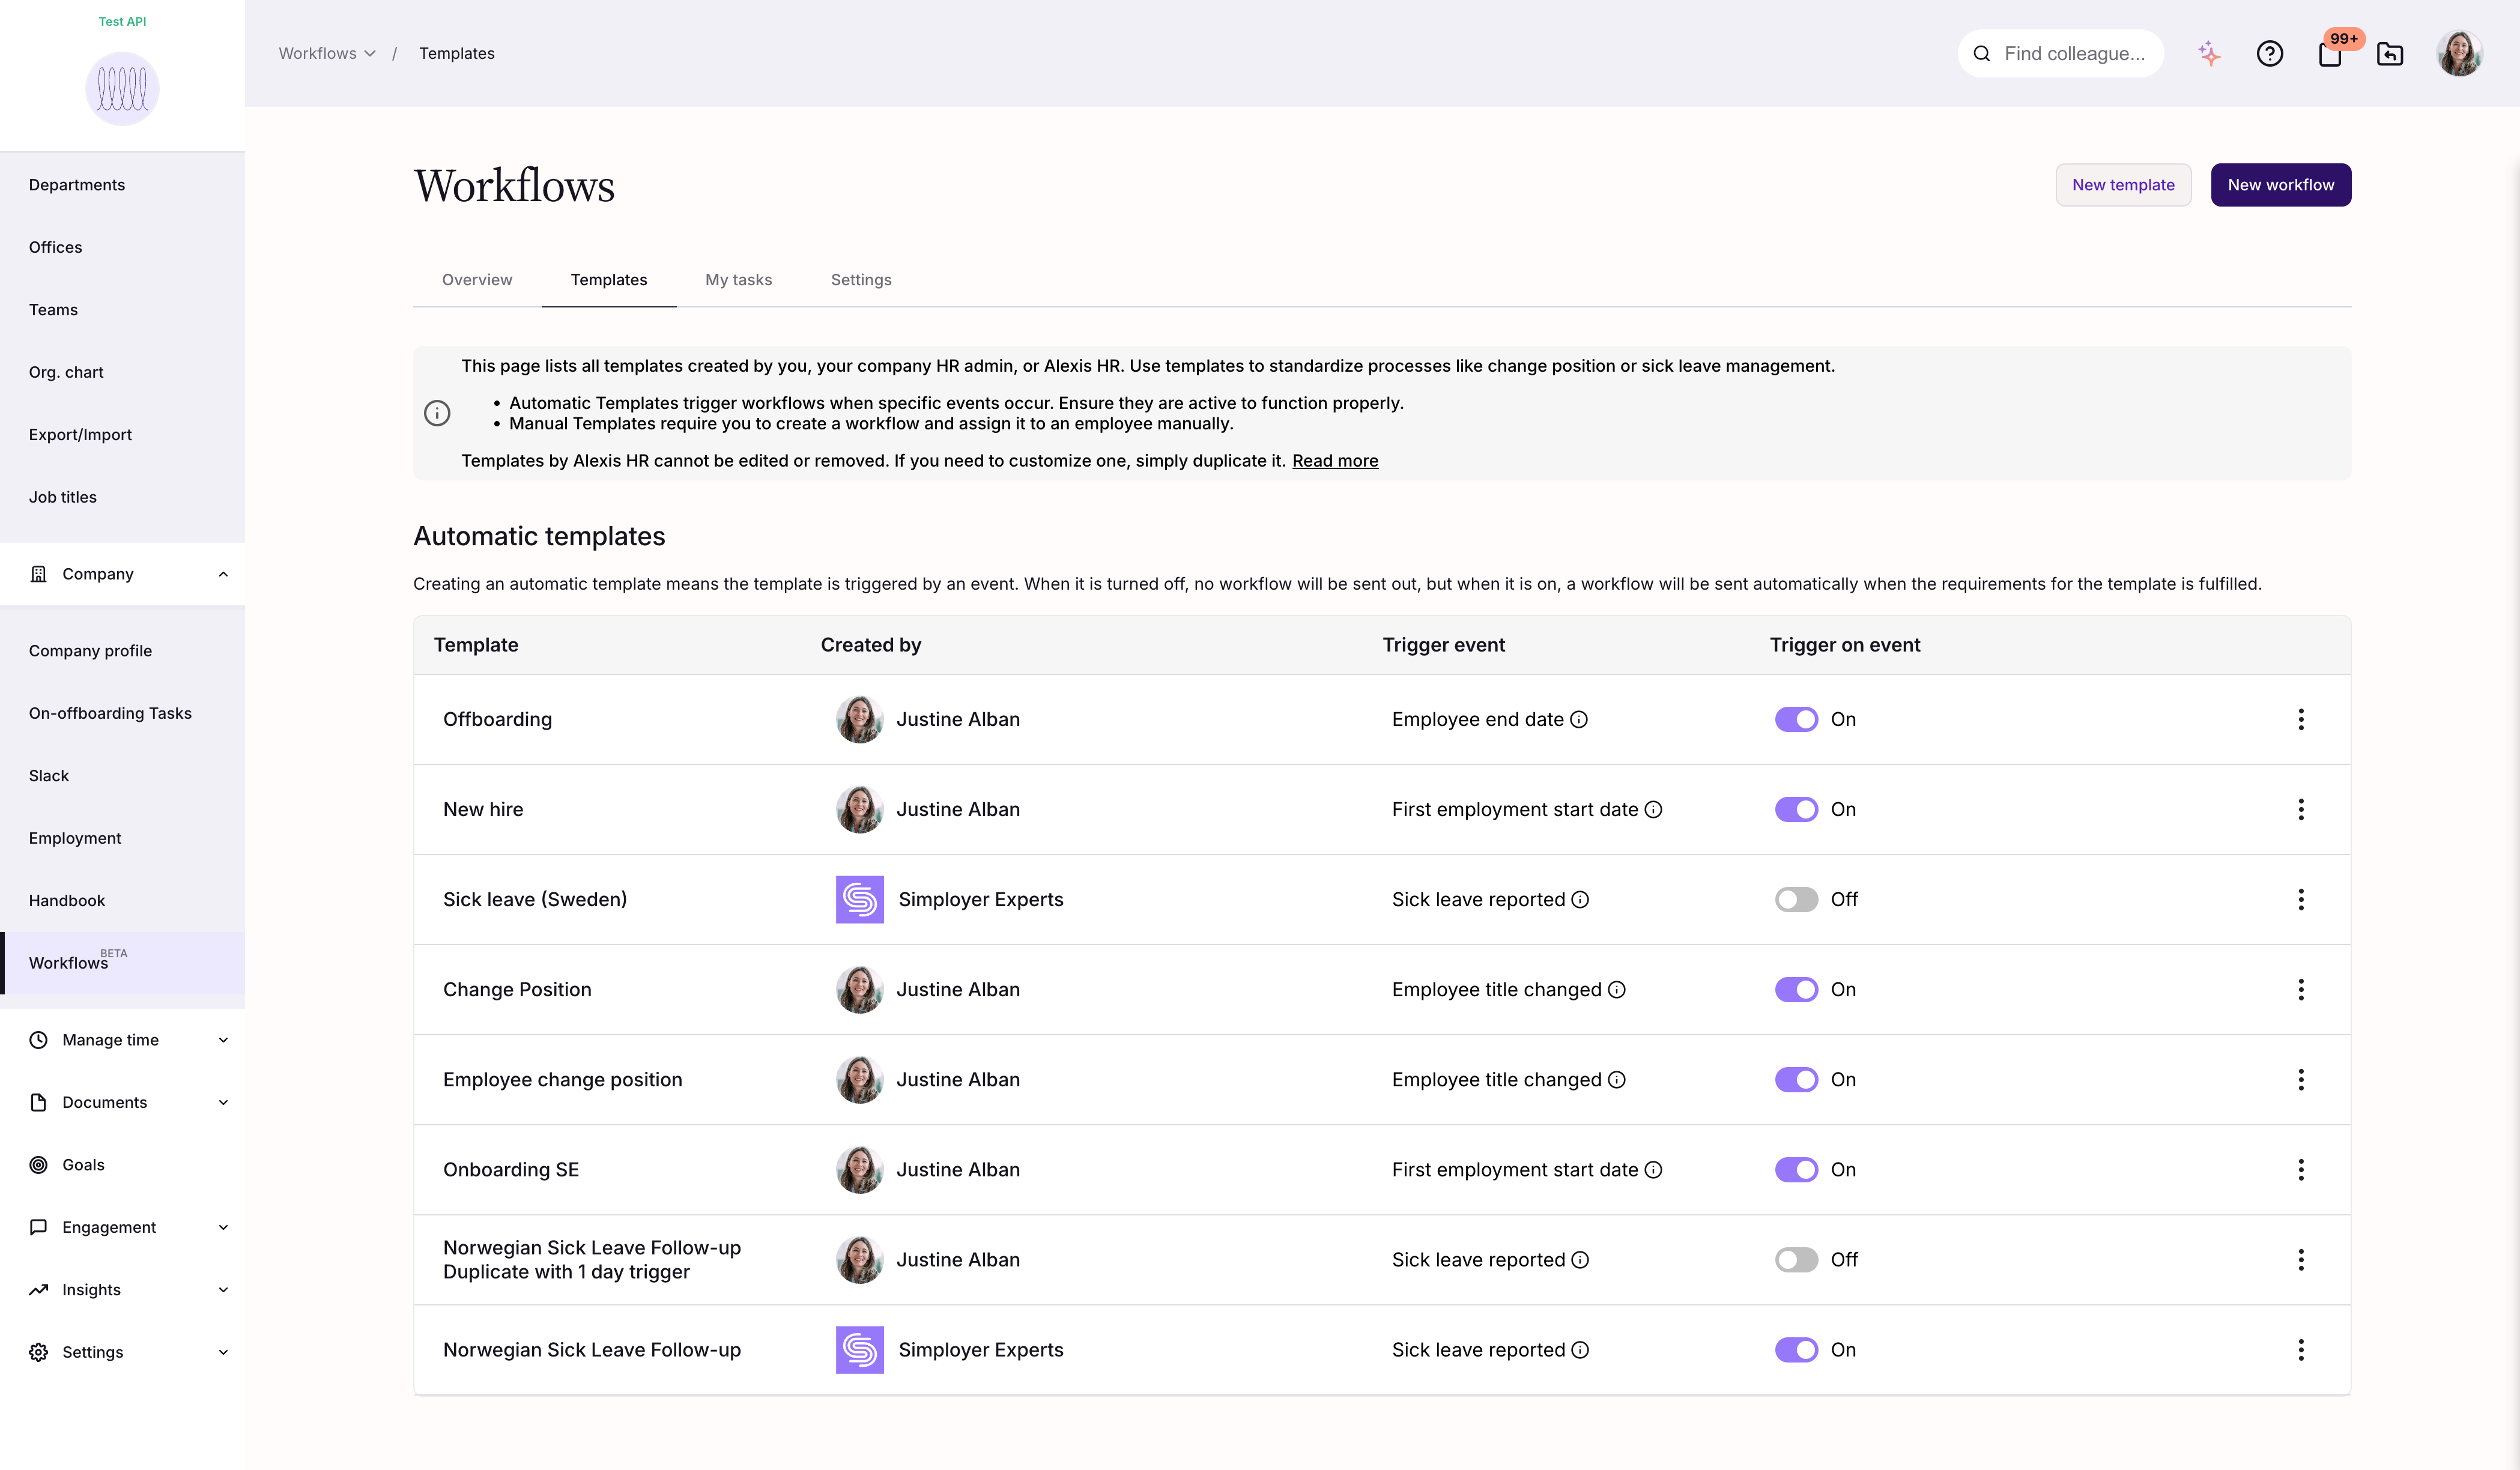Open the Workflows breadcrumb dropdown
This screenshot has width=2520, height=1470.
coord(327,53)
